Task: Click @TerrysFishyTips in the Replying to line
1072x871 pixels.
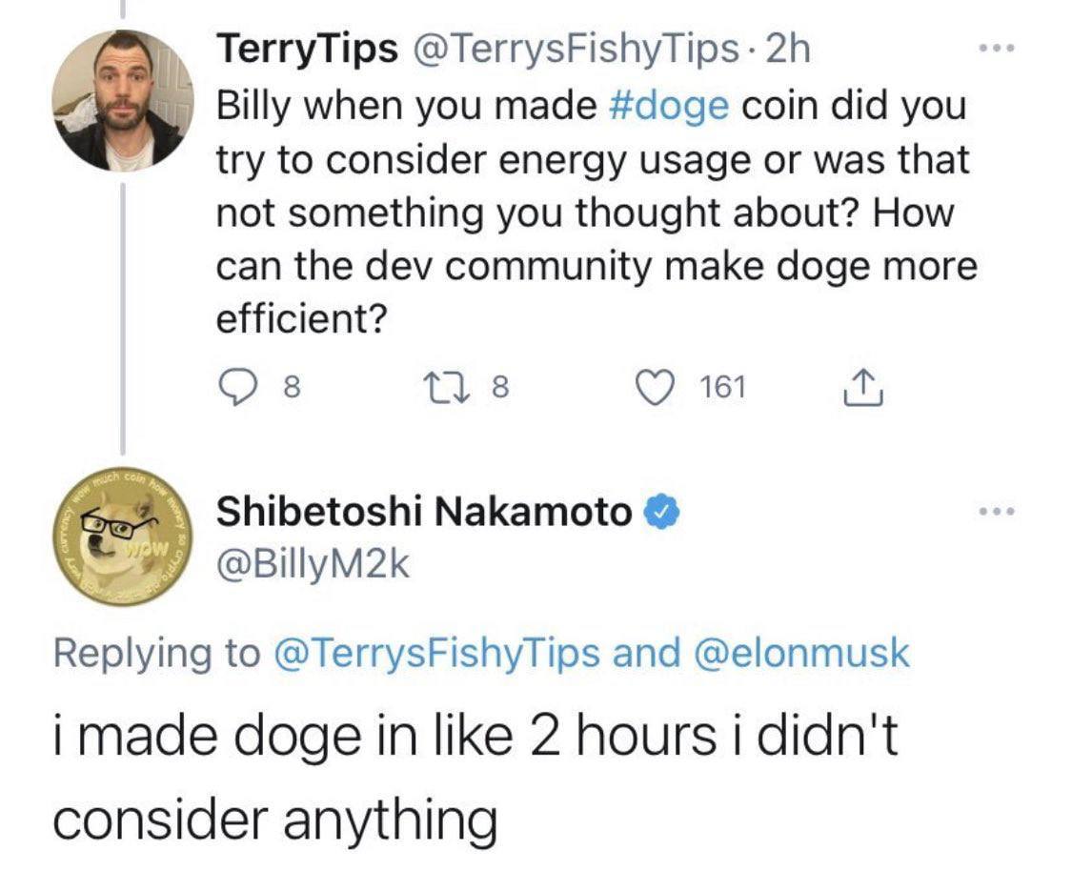Action: pos(438,653)
